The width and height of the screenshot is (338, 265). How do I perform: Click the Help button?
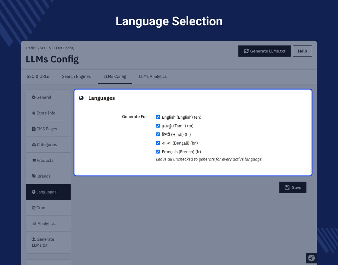point(302,51)
